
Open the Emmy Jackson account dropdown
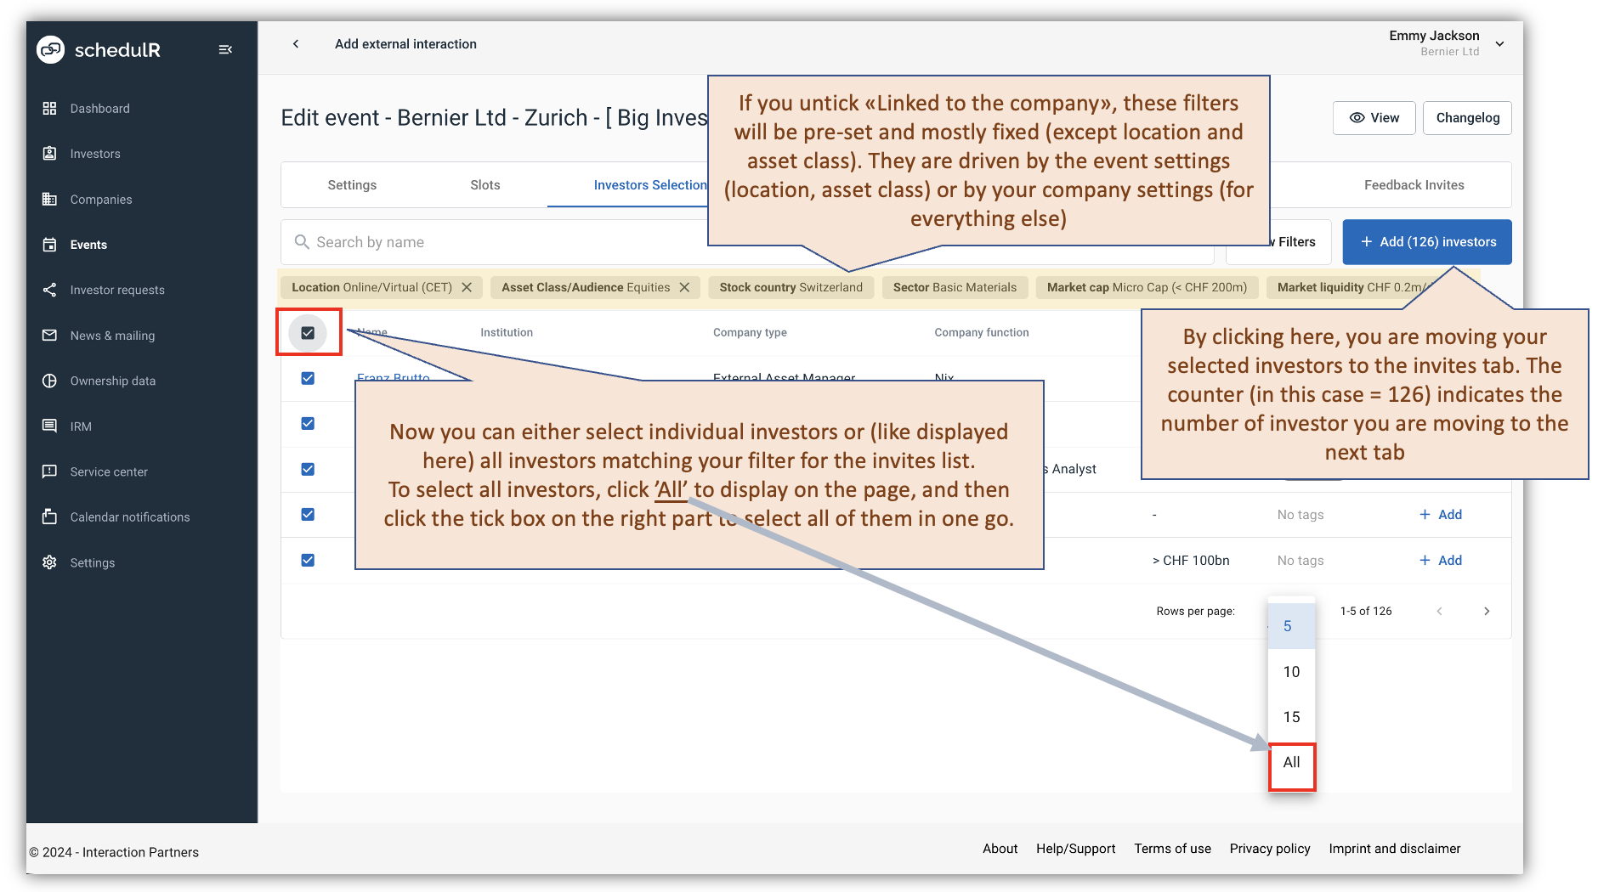(x=1500, y=43)
